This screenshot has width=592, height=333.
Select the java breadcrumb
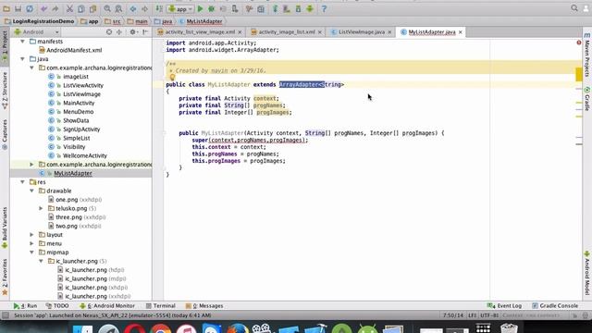[164, 21]
